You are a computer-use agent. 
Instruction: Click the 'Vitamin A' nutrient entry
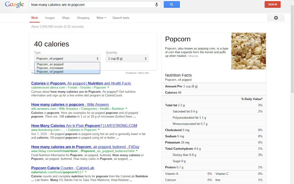coord(172,174)
